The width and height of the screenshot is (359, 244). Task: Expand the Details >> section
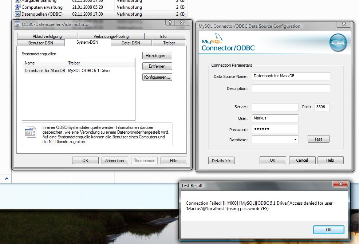click(x=221, y=160)
